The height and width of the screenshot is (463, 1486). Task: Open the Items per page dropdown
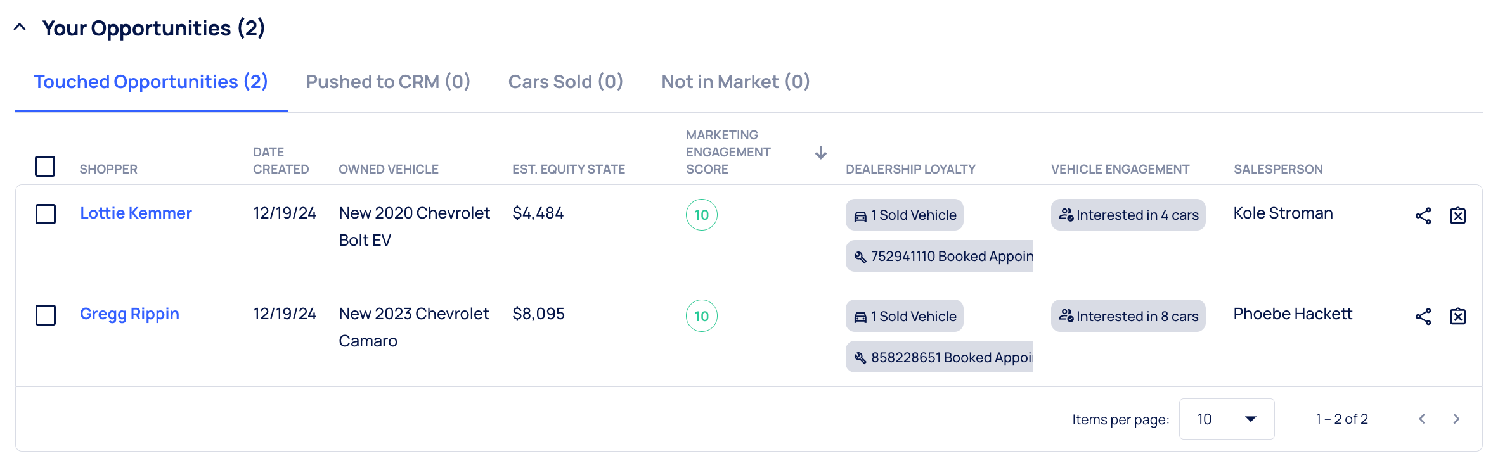pyautogui.click(x=1226, y=419)
